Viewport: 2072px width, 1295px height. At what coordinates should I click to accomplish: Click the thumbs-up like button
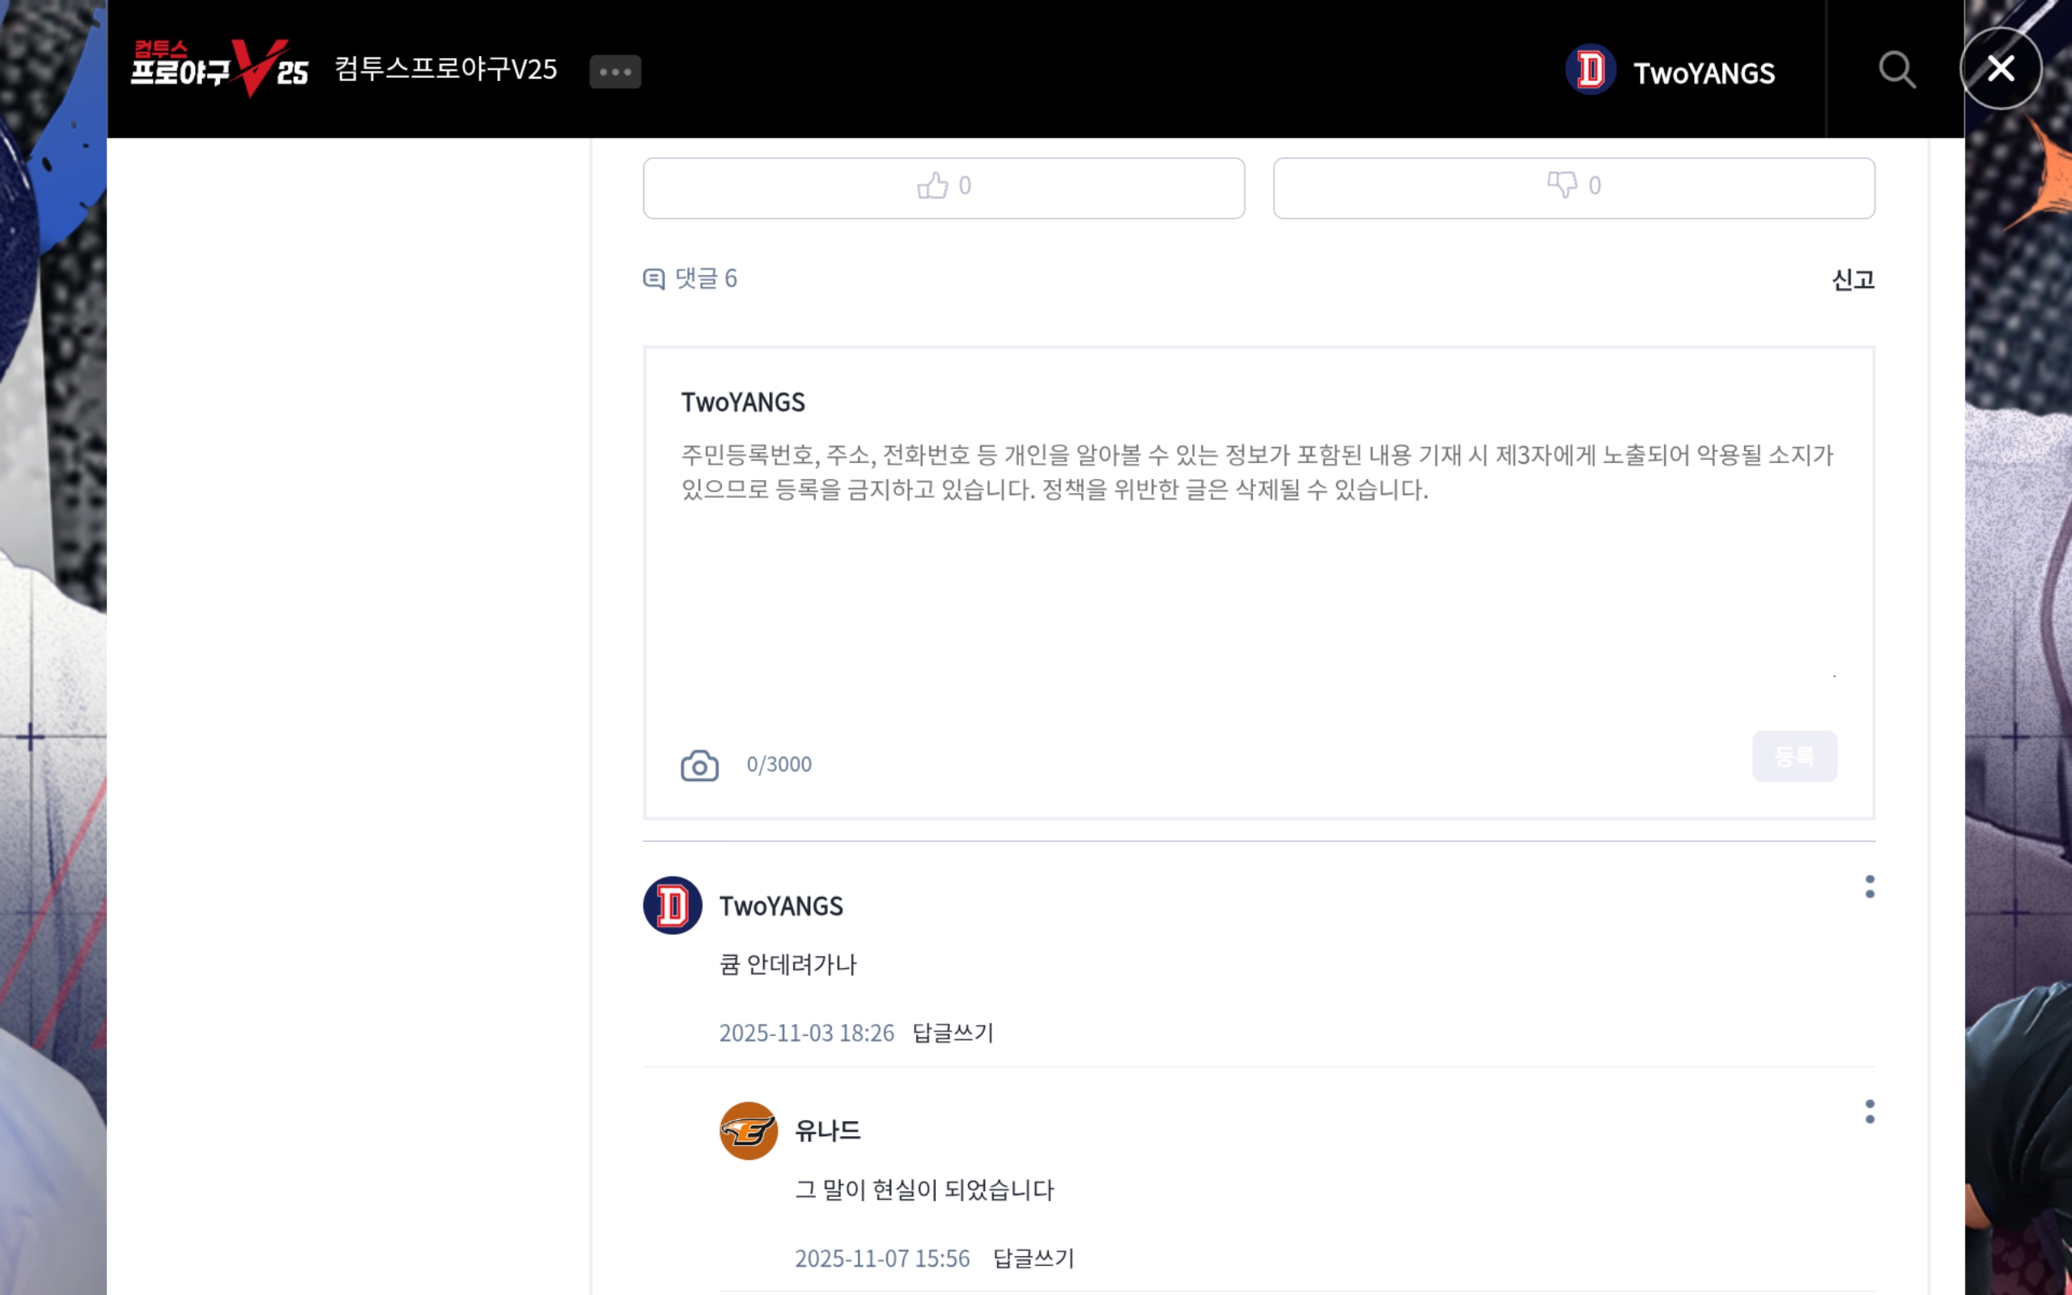tap(943, 187)
